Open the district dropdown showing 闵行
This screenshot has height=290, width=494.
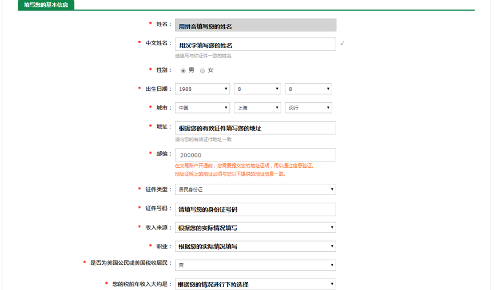[308, 108]
